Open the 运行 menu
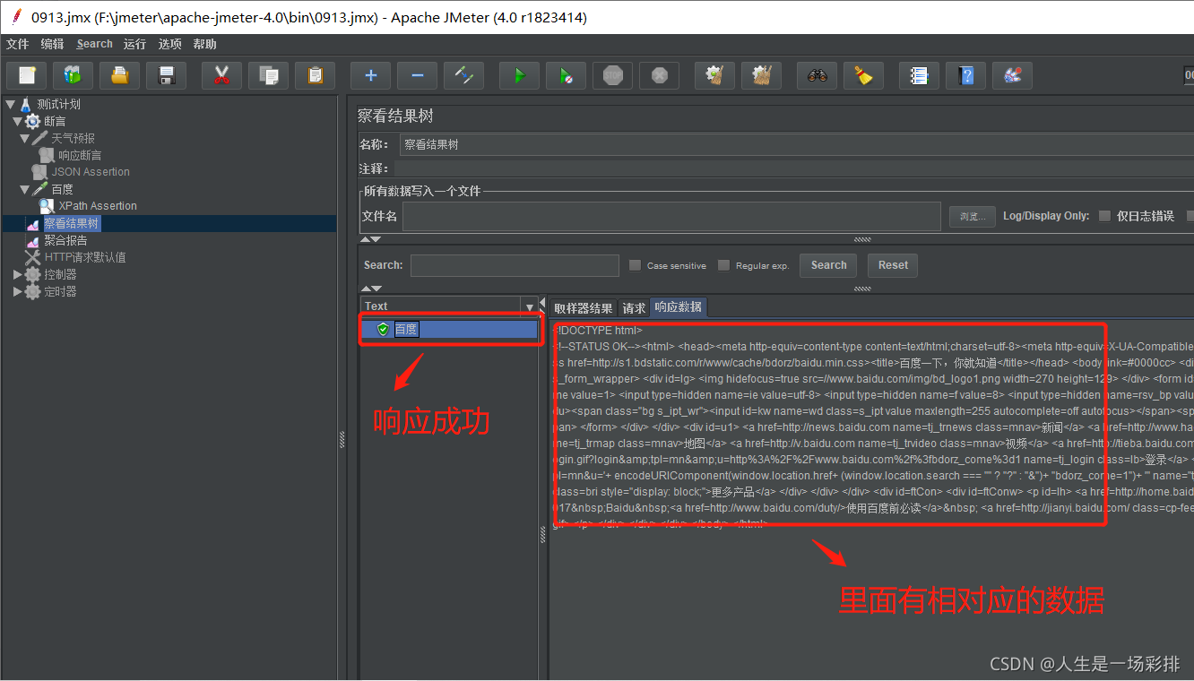Image resolution: width=1194 pixels, height=681 pixels. [x=134, y=44]
